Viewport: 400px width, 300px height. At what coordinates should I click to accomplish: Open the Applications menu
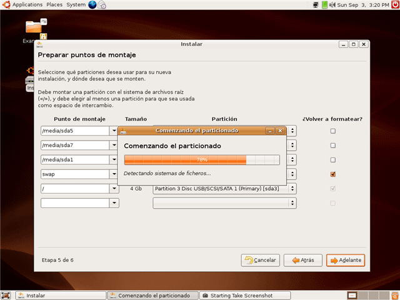point(23,5)
